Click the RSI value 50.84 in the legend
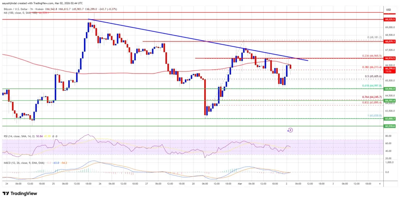400x200 pixels. (40, 136)
